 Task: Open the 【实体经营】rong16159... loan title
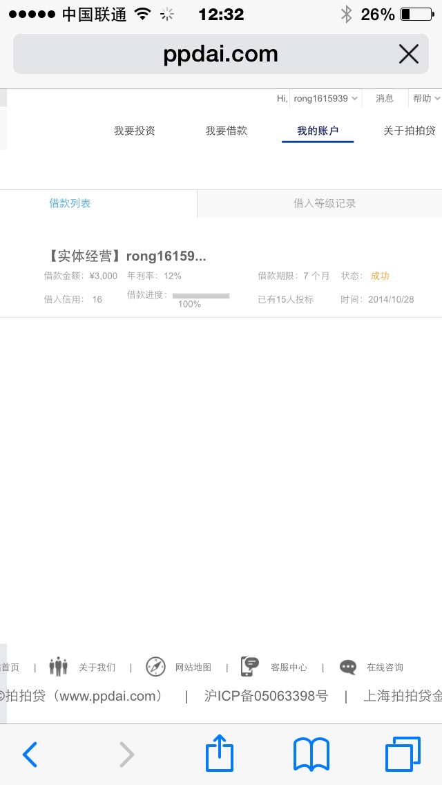click(126, 256)
